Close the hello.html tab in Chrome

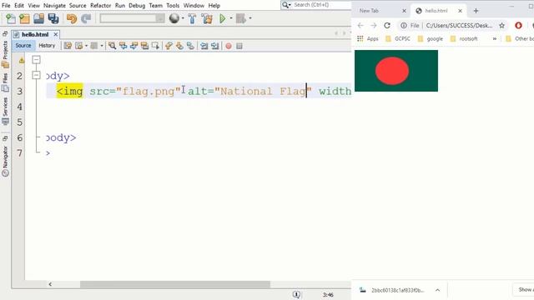(x=460, y=11)
